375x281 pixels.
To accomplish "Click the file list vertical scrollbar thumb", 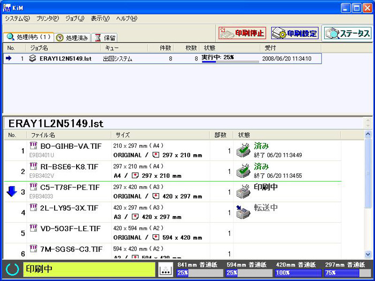I will [368, 173].
